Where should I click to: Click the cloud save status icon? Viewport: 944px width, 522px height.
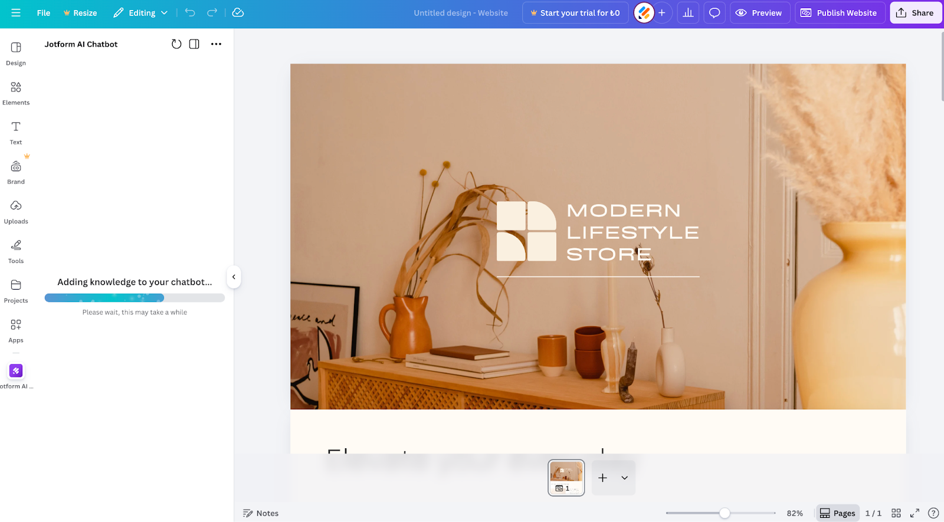pos(238,12)
